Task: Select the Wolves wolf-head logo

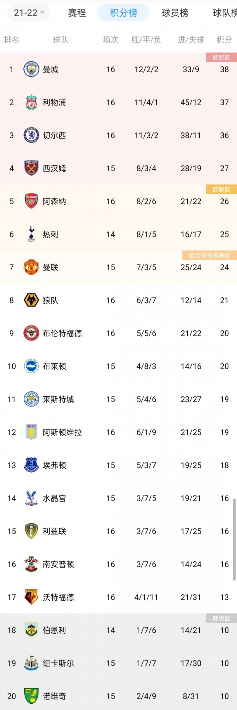Action: point(31,300)
